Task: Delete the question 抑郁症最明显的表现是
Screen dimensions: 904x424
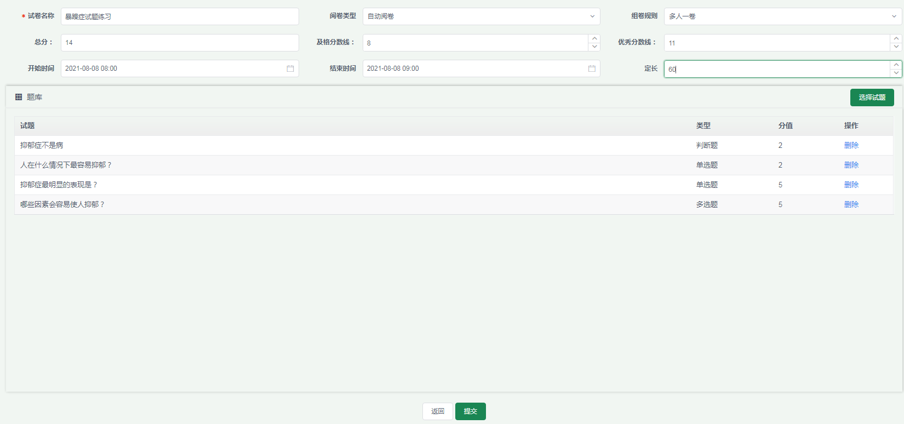Action: (x=851, y=185)
